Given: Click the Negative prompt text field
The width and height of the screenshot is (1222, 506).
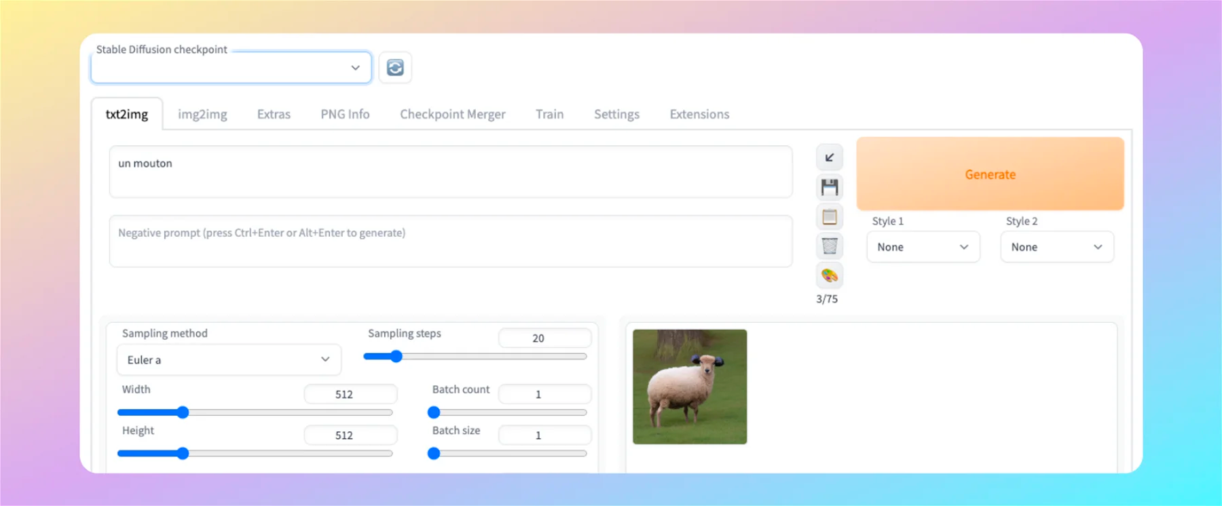Looking at the screenshot, I should click(451, 241).
